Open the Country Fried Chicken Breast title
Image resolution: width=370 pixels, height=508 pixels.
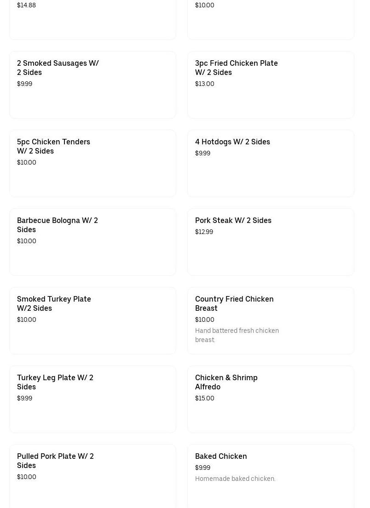(x=234, y=303)
